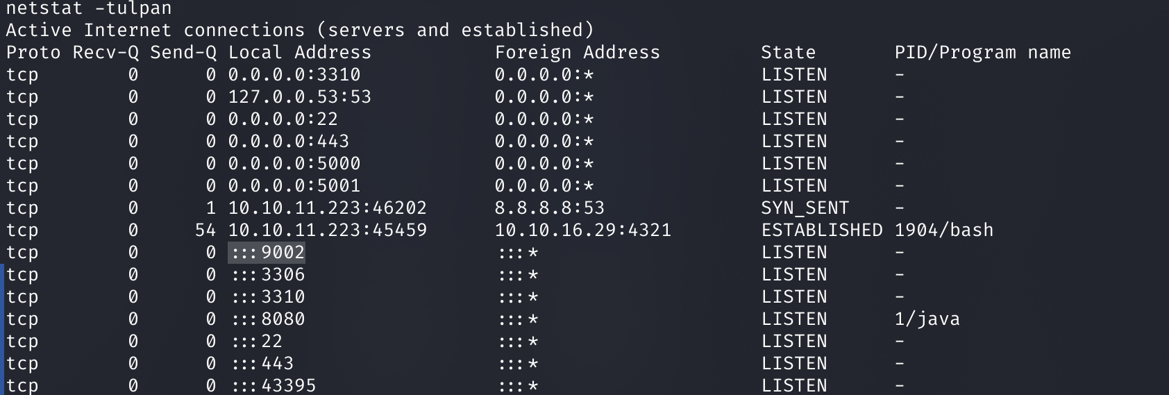Select the Send-Q value 54
The height and width of the screenshot is (395, 1169).
[x=205, y=230]
